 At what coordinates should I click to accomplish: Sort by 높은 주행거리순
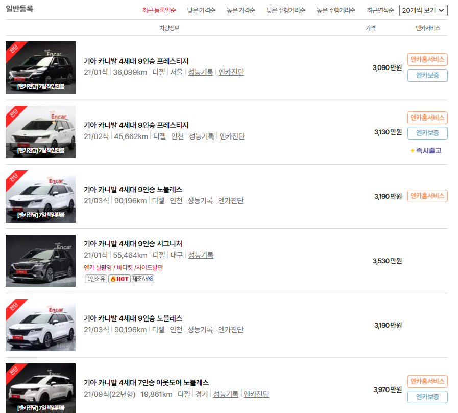pyautogui.click(x=336, y=11)
